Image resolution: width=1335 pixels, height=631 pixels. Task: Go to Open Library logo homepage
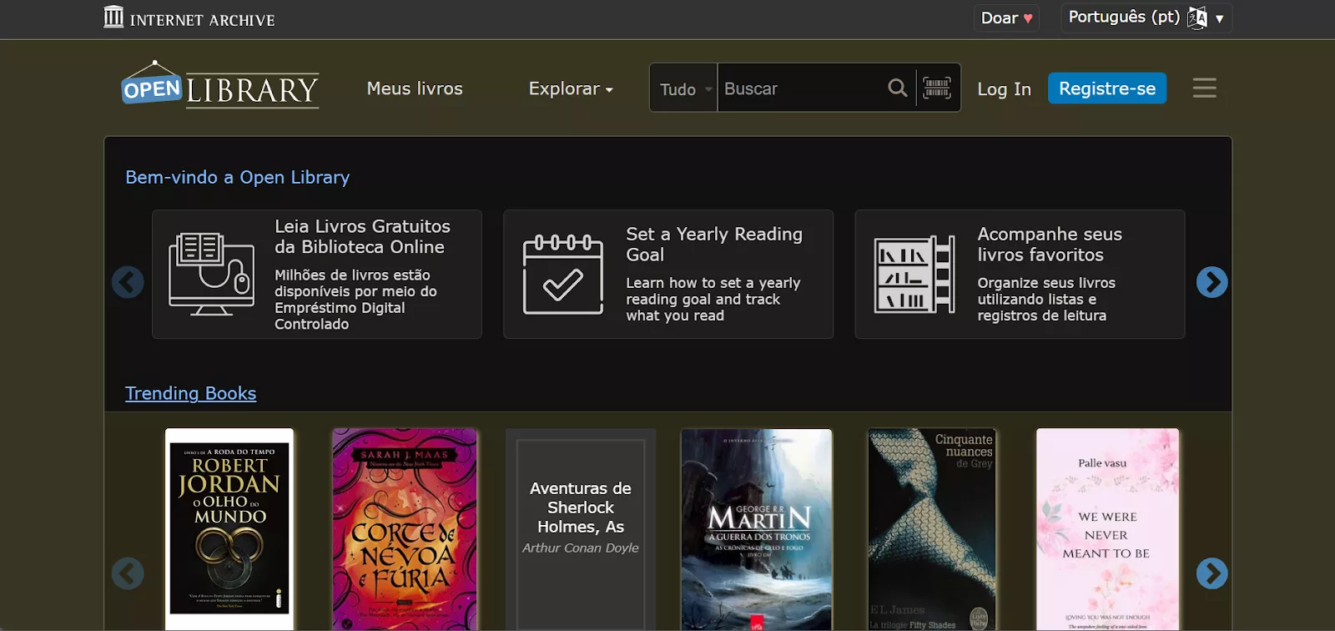click(220, 85)
